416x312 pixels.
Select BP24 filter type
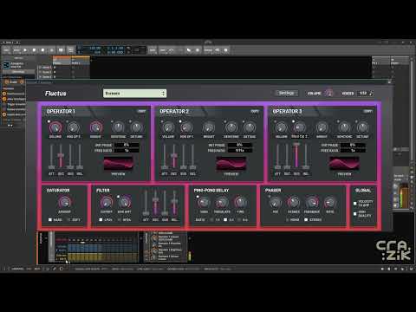tap(120, 220)
